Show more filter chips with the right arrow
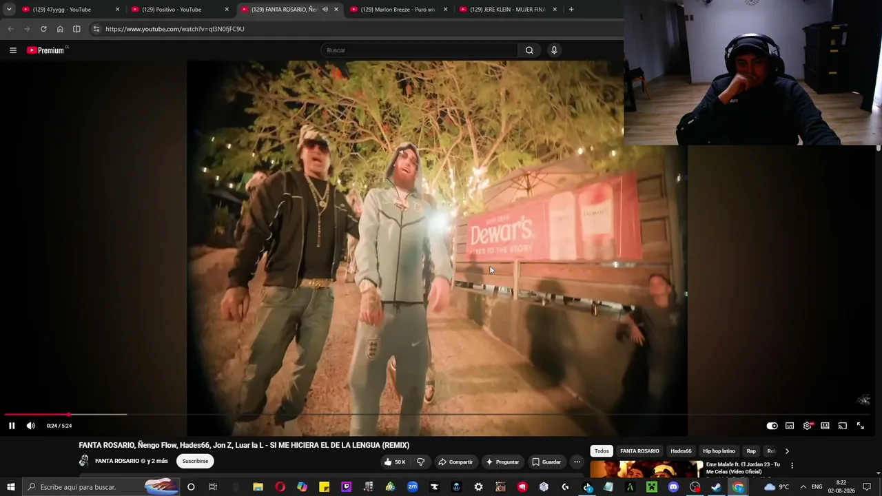Screen dimensions: 882x496 (x=787, y=451)
